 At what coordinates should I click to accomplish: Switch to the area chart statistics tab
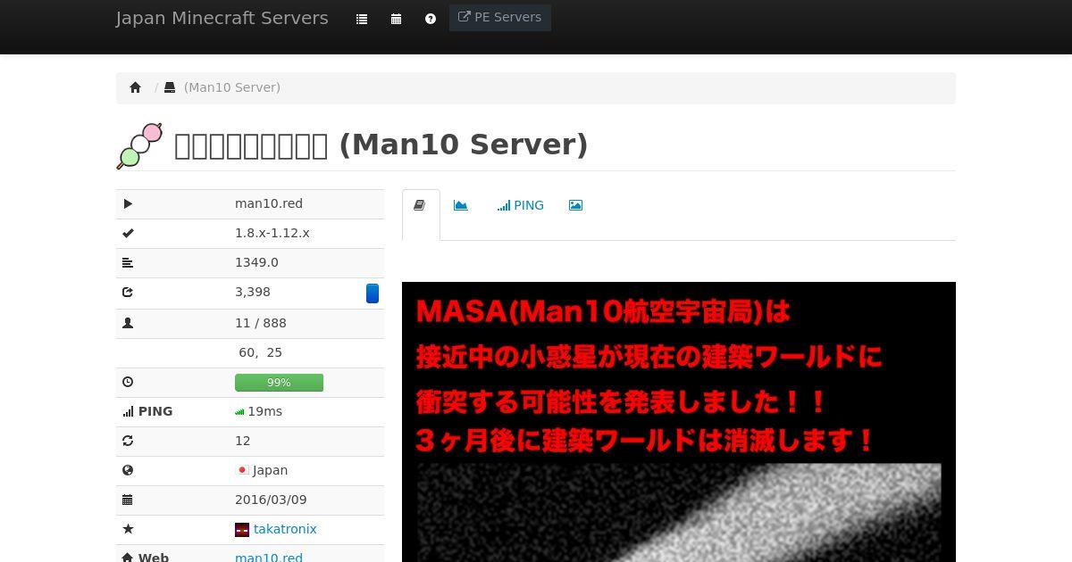click(461, 205)
